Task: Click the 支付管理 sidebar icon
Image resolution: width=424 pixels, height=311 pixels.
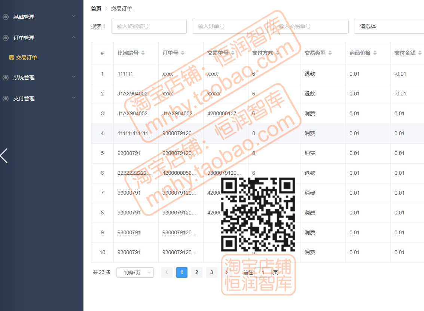Action: click(x=6, y=98)
